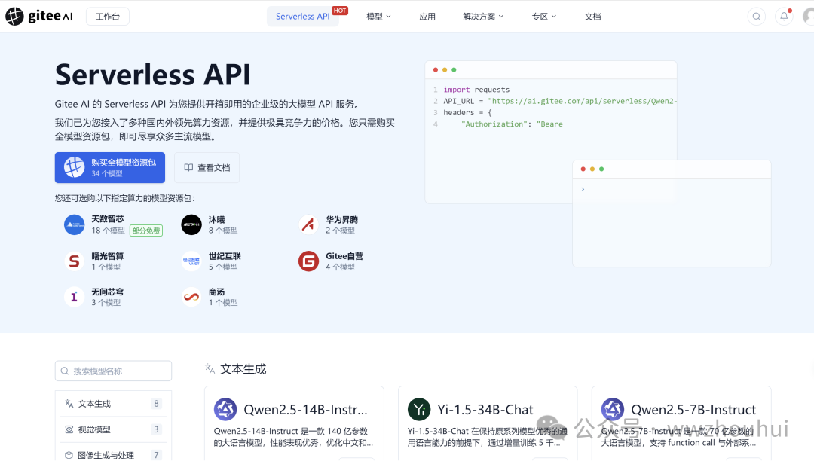
Task: Open the notifications bell
Action: click(784, 17)
